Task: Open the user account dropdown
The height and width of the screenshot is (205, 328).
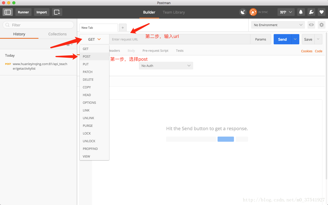Action: click(x=286, y=12)
